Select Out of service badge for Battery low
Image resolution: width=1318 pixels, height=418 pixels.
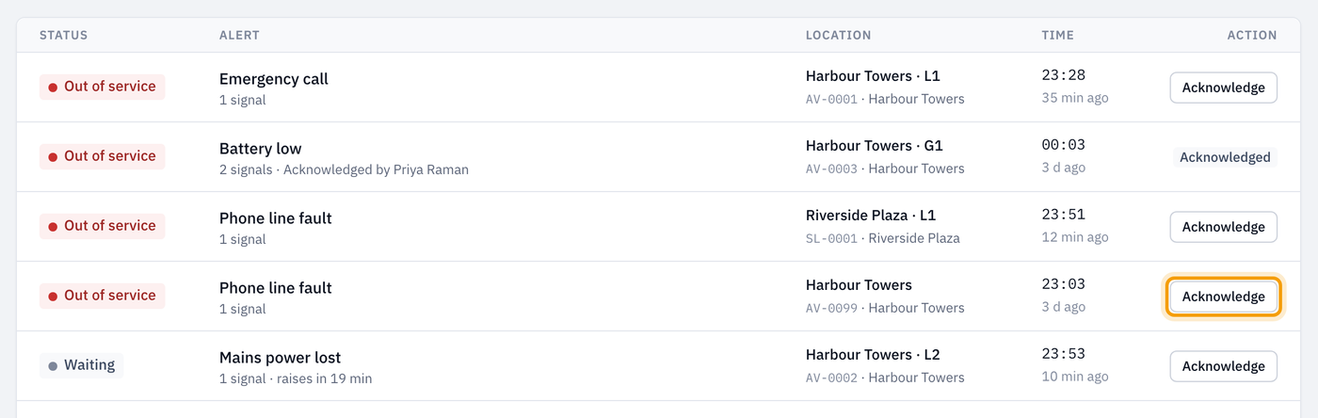coord(102,156)
